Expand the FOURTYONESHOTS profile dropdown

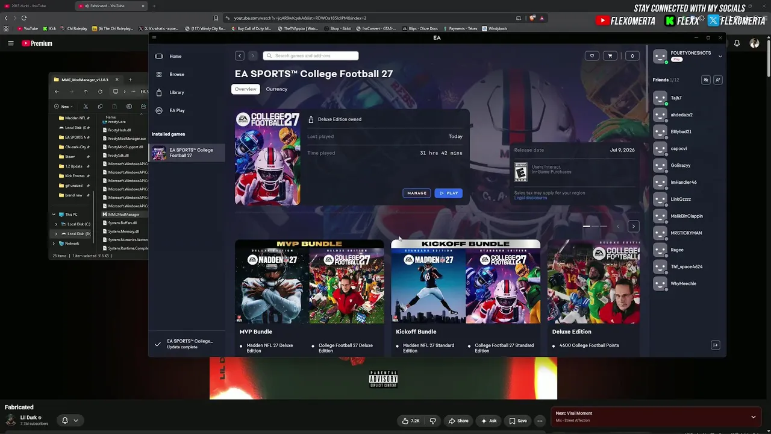click(720, 56)
